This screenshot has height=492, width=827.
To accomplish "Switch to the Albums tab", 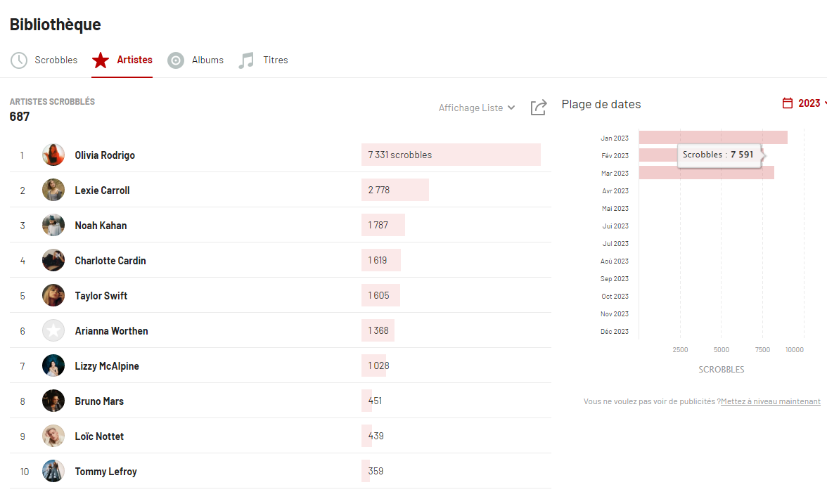I will 207,60.
